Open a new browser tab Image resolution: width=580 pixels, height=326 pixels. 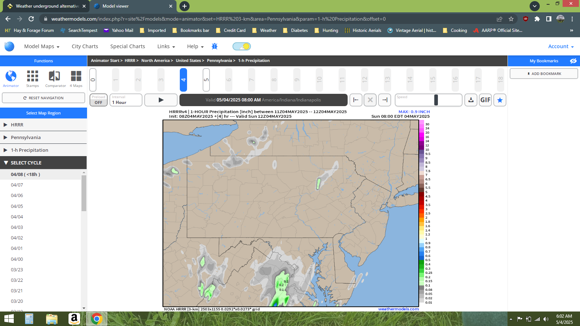185,6
